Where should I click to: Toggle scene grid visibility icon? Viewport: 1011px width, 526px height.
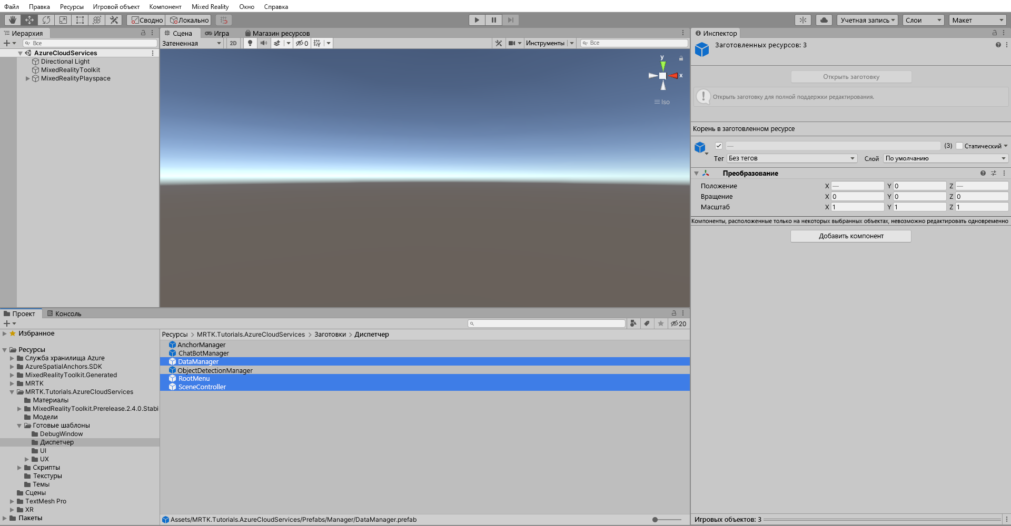pos(317,43)
